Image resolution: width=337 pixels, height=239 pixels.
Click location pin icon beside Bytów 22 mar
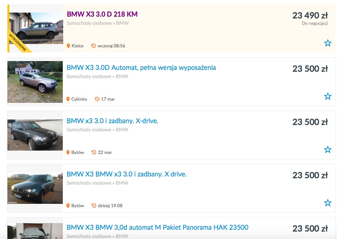click(68, 152)
